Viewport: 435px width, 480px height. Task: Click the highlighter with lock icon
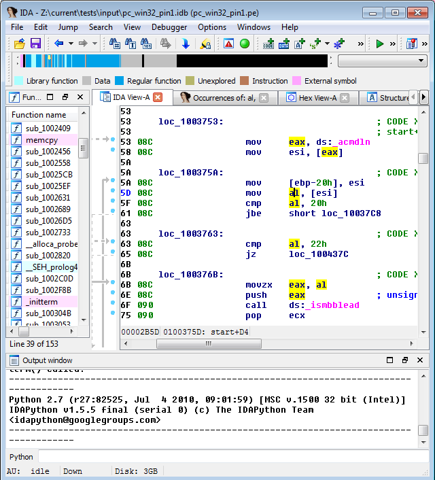coord(205,44)
